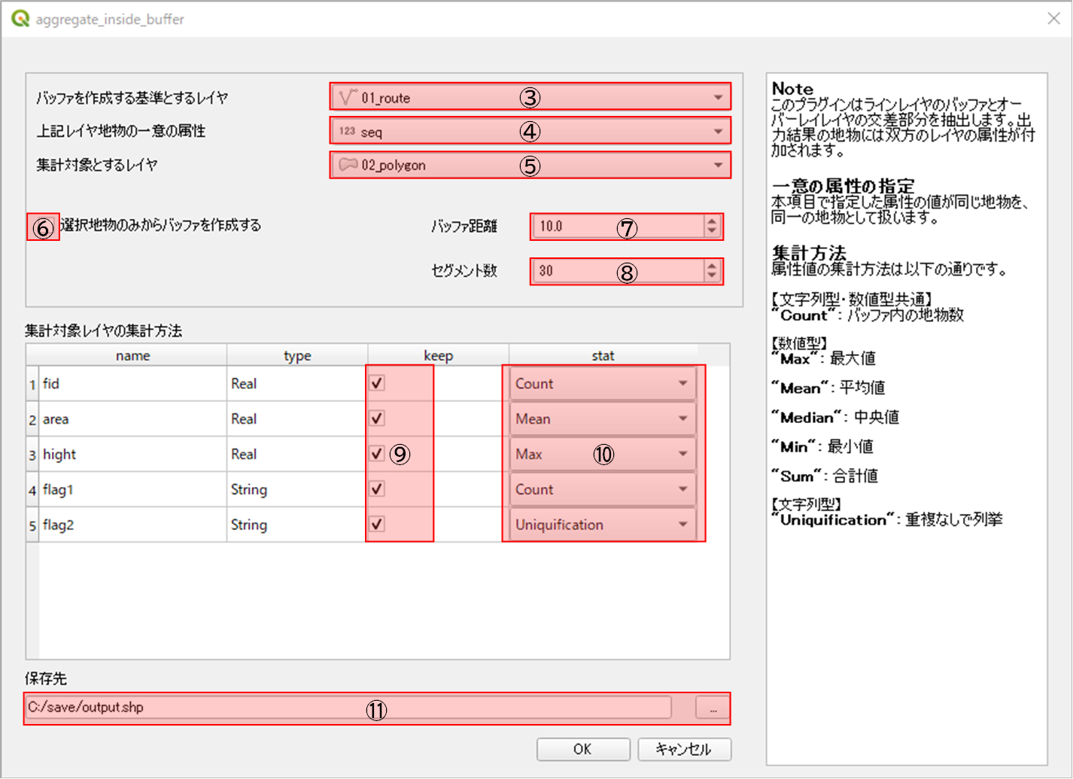Click the QGIS logo in title bar
Image resolution: width=1073 pixels, height=779 pixels.
tap(20, 19)
